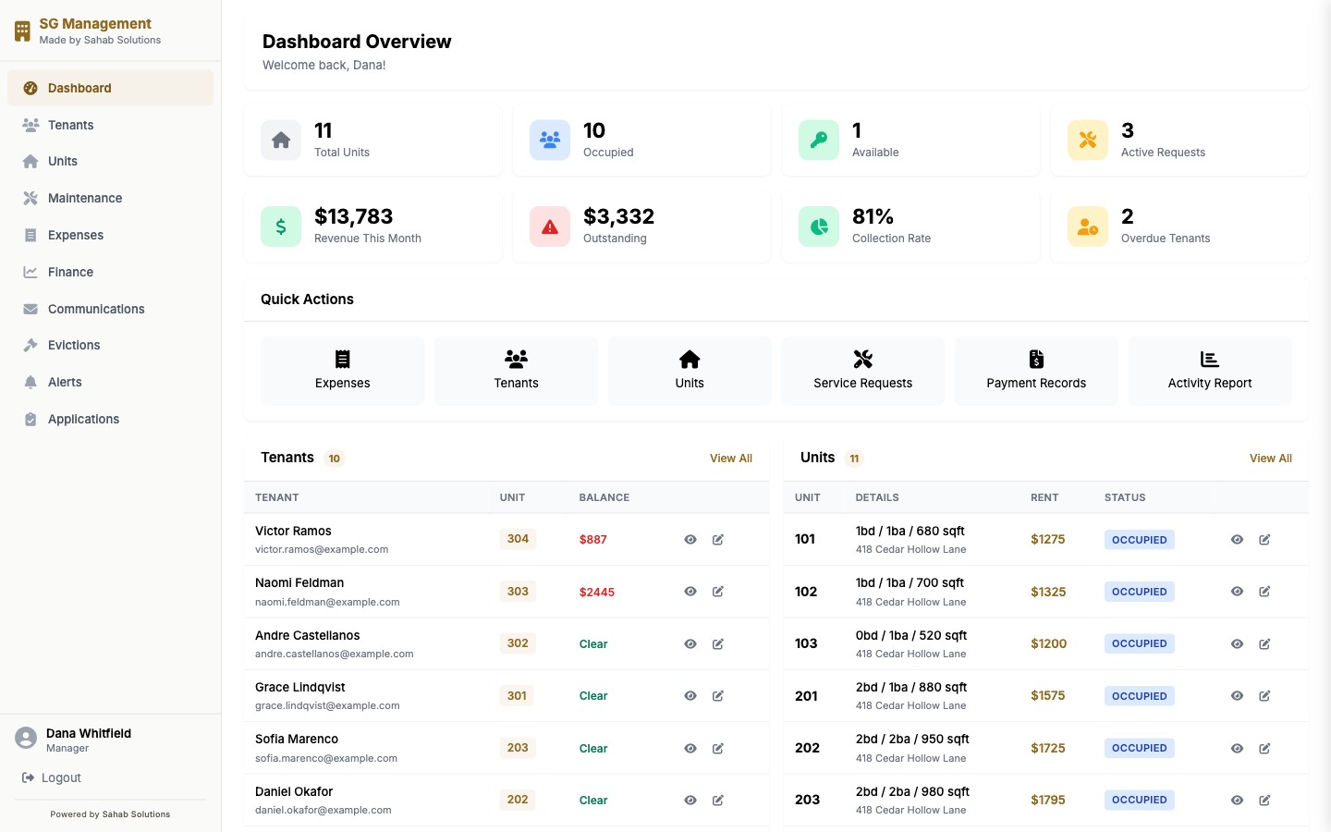Edit Sofia Marenco tenant record

click(718, 749)
